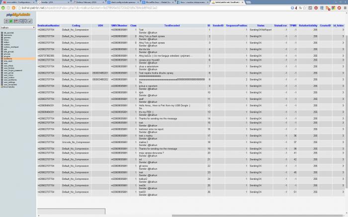Sort by SequencePosition column header
348x217 pixels.
coord(237,26)
